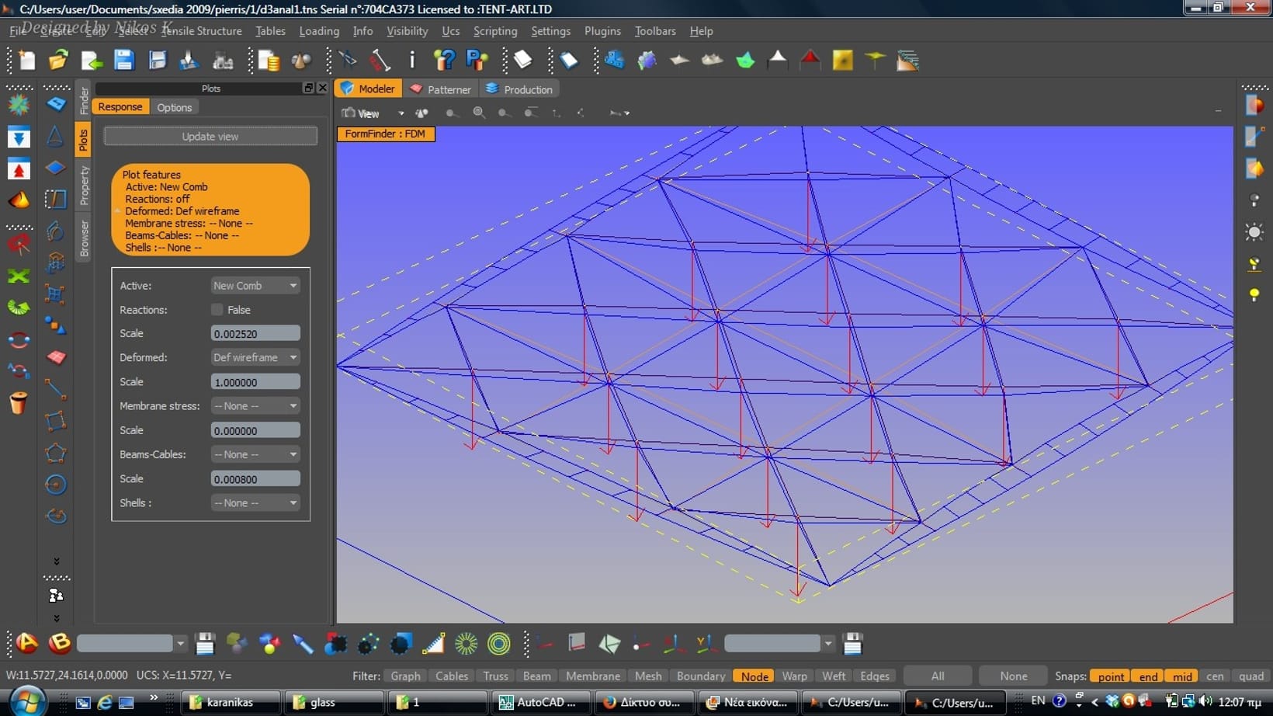Open the Membrane stress dropdown
The width and height of the screenshot is (1273, 716).
point(255,405)
